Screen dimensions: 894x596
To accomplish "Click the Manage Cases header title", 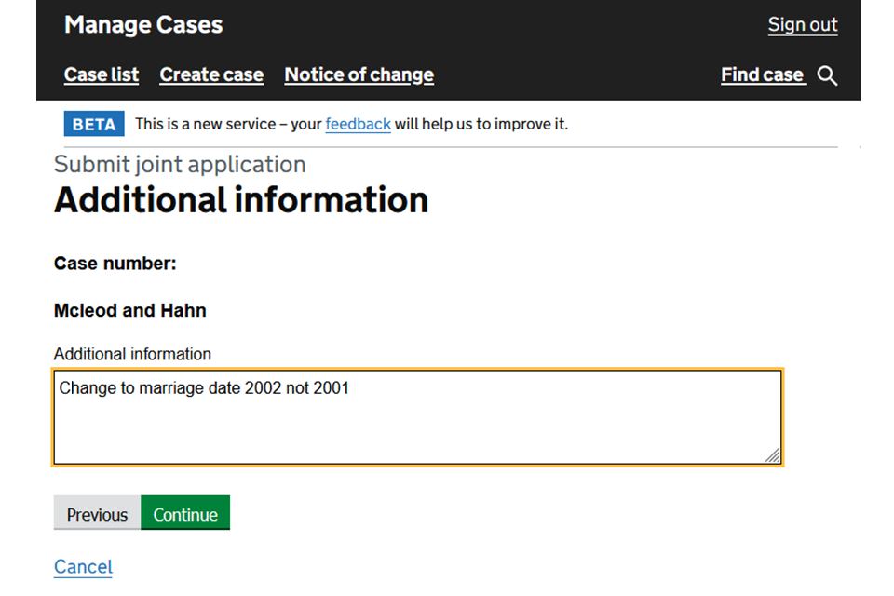I will tap(143, 25).
